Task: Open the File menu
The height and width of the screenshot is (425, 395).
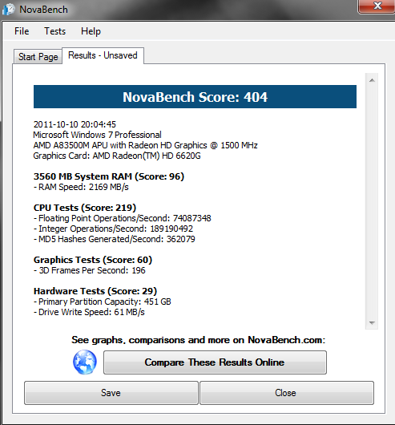Action: coord(22,31)
